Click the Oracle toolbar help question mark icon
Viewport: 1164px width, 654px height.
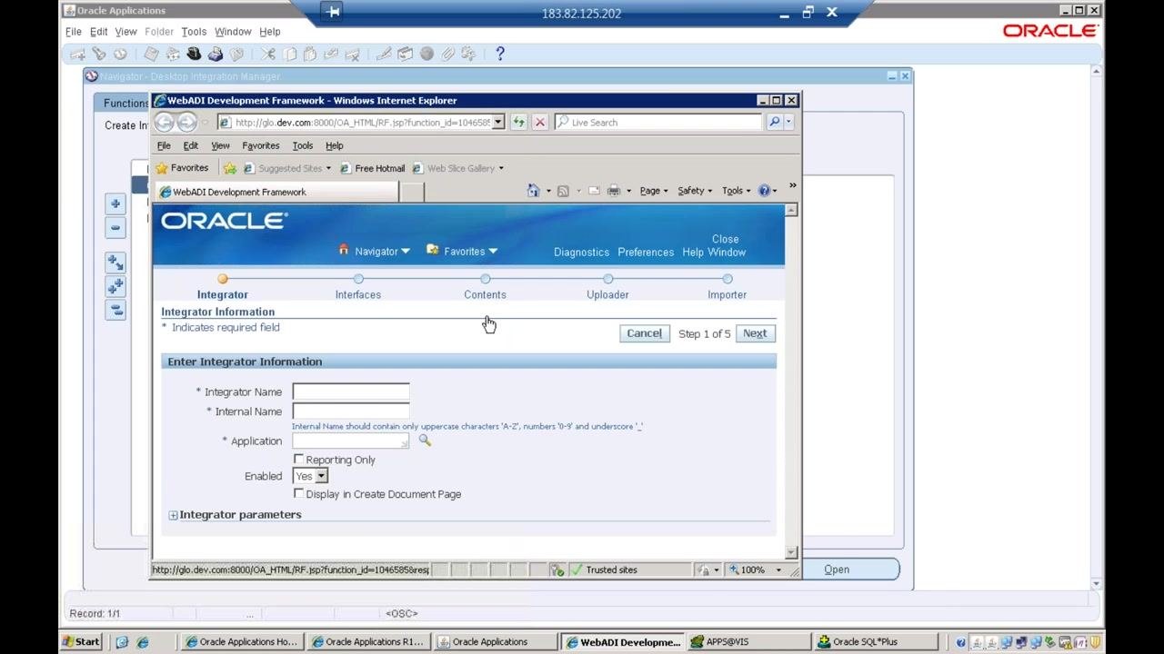pyautogui.click(x=499, y=54)
